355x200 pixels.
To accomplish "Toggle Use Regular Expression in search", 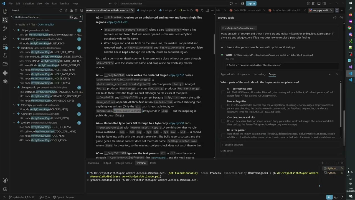I will point(80,17).
